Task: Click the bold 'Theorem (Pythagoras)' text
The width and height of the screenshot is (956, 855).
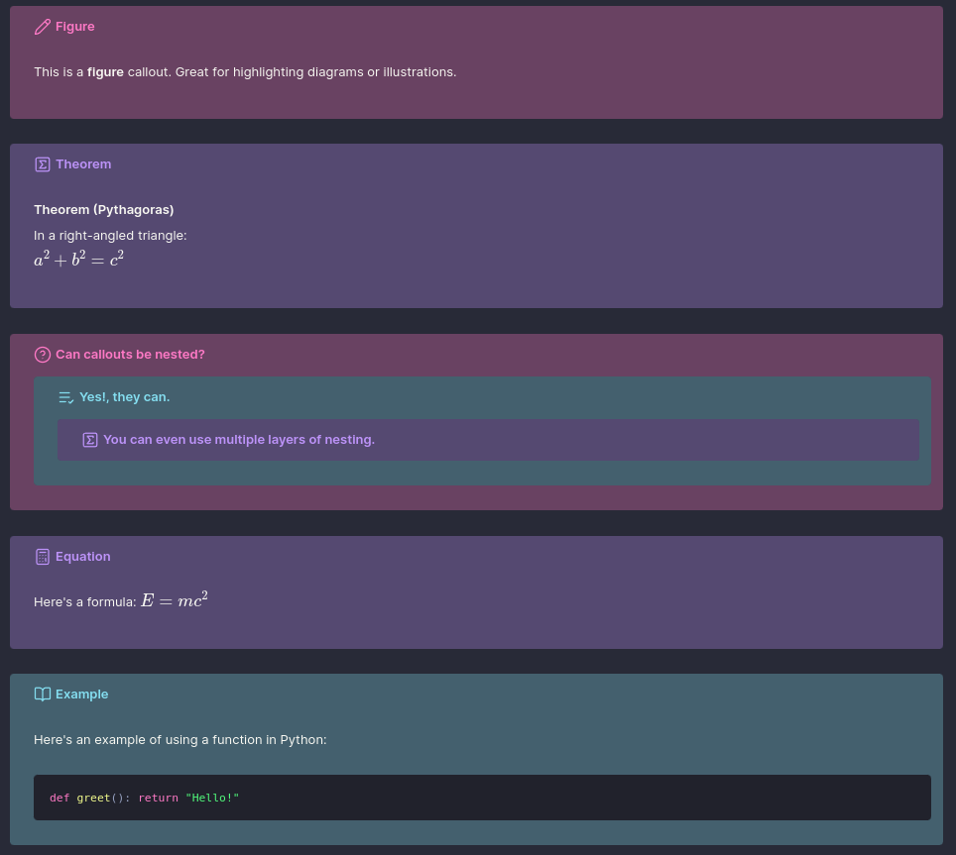Action: click(x=104, y=209)
